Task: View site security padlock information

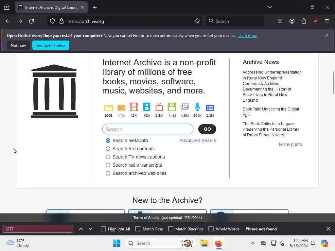Action: [62, 21]
